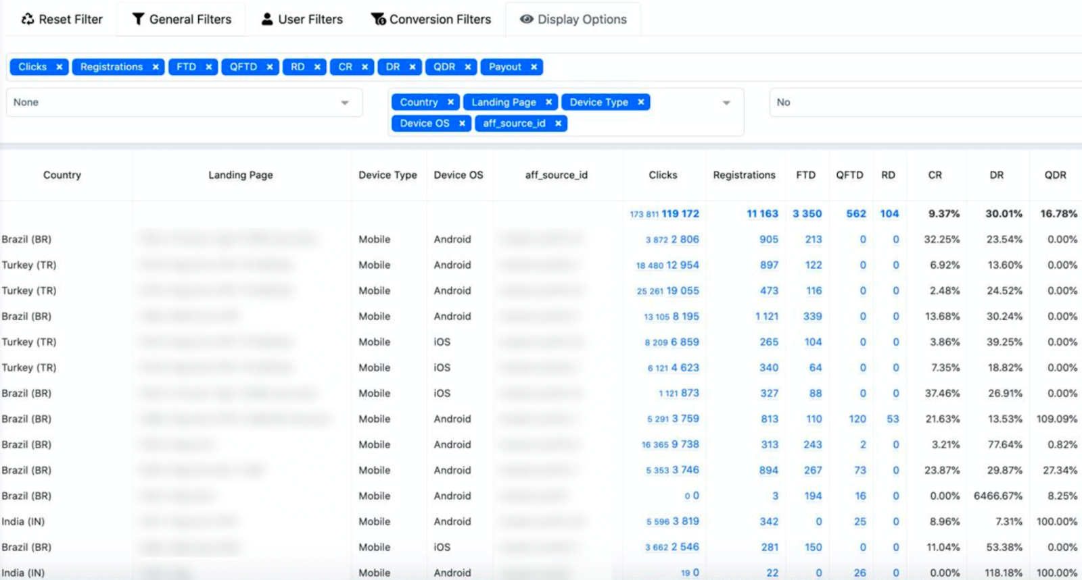This screenshot has height=580, width=1082.
Task: Click the Reset Filter button
Action: (x=62, y=20)
